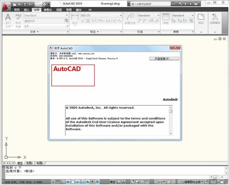The image size is (230, 186).
Task: Click the Adjust Space dimension icon
Action: click(x=88, y=21)
